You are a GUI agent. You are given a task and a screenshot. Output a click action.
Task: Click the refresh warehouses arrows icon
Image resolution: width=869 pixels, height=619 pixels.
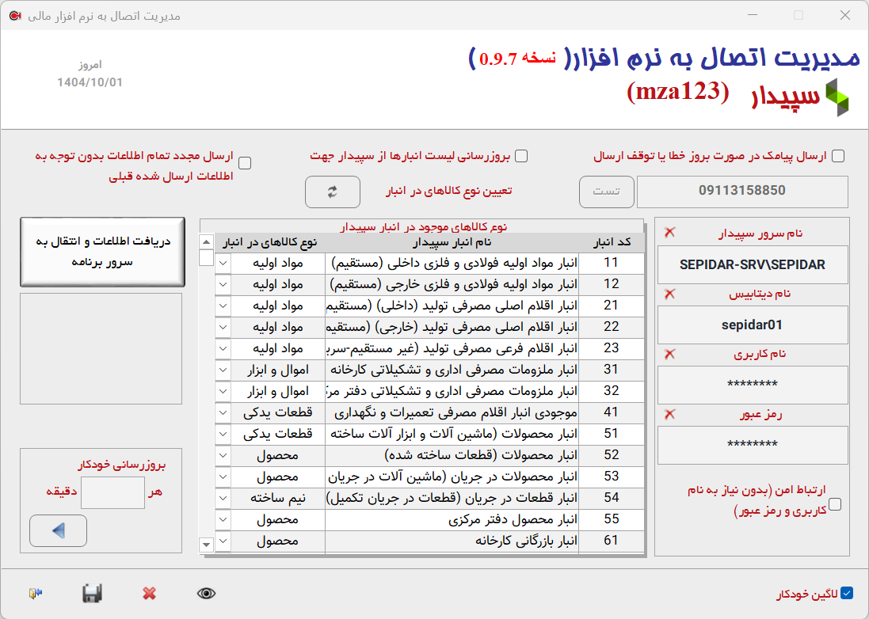[x=332, y=192]
